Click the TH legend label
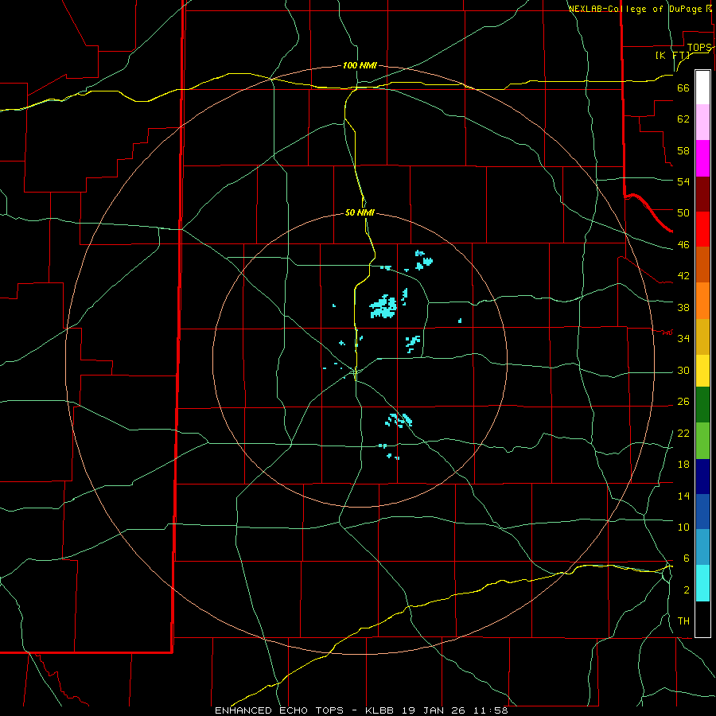 [683, 621]
